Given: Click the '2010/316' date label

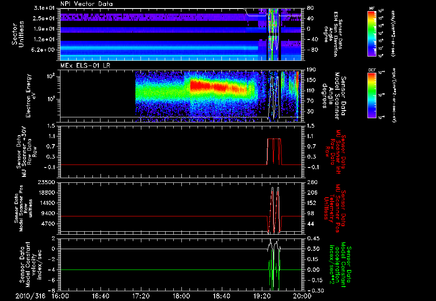Looking at the screenshot, I should click(30, 296).
